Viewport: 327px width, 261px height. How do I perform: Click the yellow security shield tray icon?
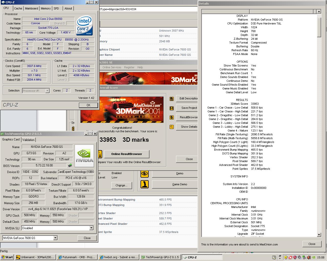pyautogui.click(x=286, y=257)
